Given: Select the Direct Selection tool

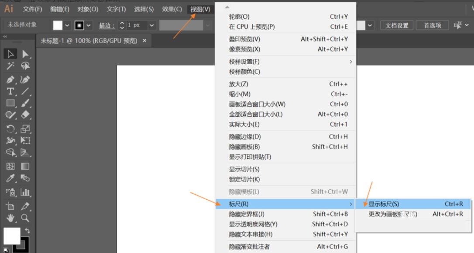Looking at the screenshot, I should (x=25, y=54).
